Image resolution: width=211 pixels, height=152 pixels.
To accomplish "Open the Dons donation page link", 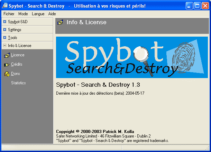I will [15, 74].
